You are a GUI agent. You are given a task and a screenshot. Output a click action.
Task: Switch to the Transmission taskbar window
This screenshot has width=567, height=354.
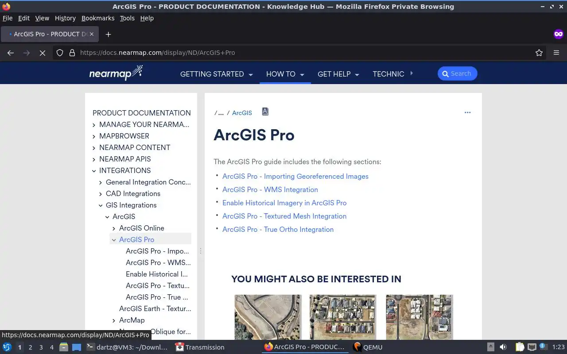pyautogui.click(x=200, y=347)
